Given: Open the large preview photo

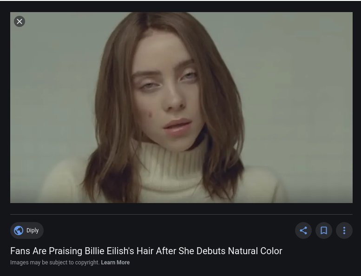Looking at the screenshot, I should [181, 107].
